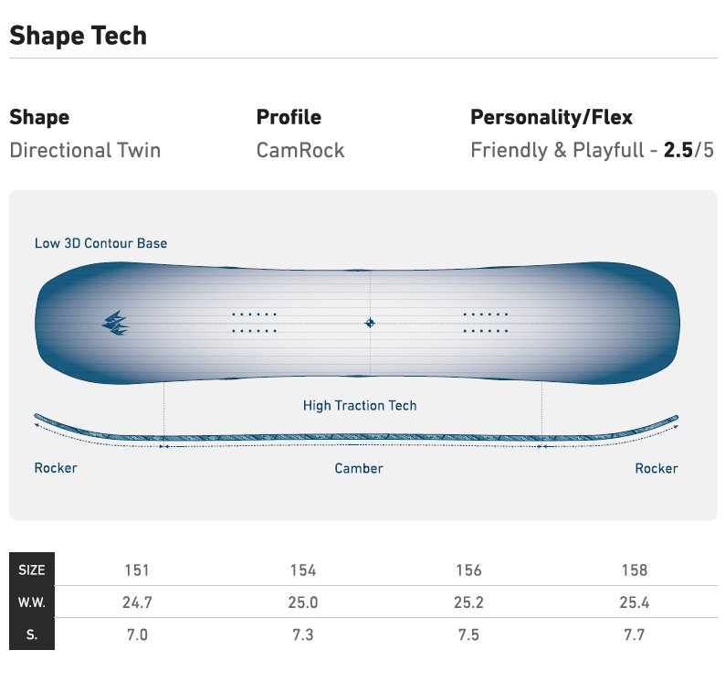The image size is (725, 682).
Task: Click the Shape Tech heading
Action: click(78, 36)
